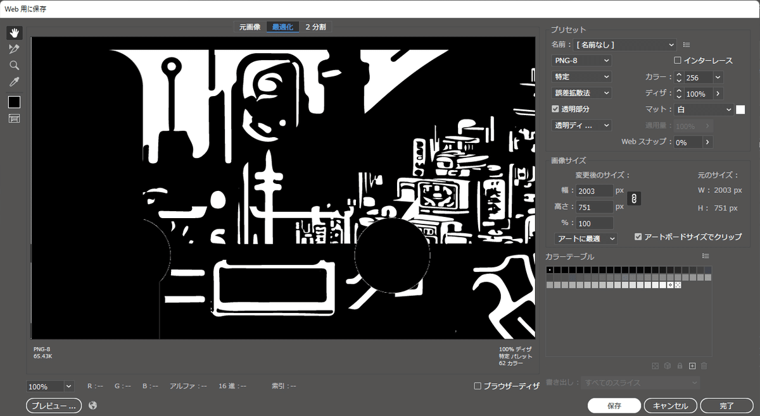Switch to the 2分割 tab
This screenshot has height=416, width=760.
pos(316,27)
